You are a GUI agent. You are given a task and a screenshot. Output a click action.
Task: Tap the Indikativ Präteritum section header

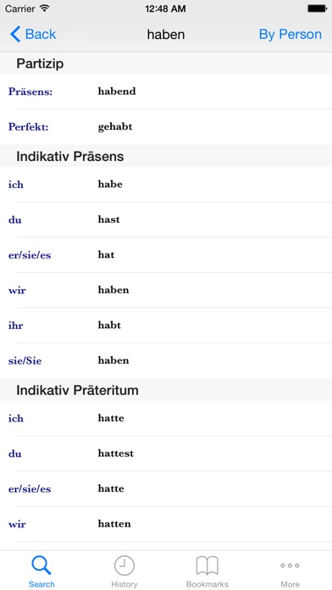[166, 390]
